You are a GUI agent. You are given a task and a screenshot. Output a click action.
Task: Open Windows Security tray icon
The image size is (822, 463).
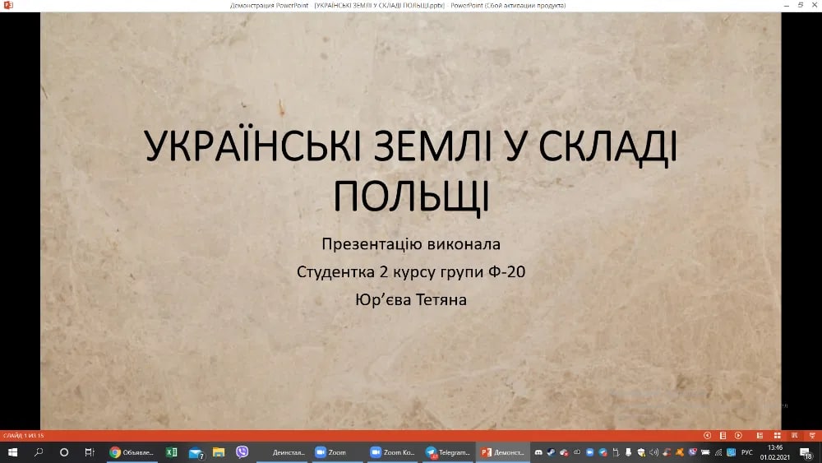coord(641,452)
